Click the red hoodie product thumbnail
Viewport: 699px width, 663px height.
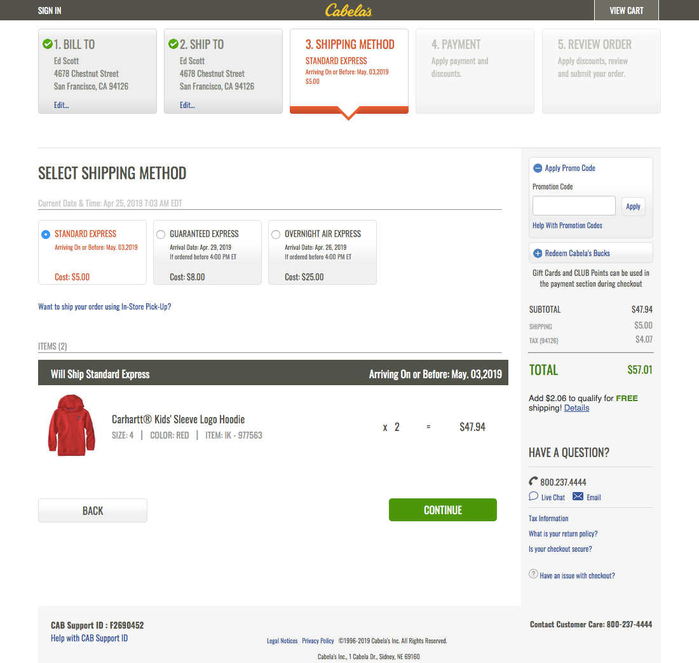pos(71,425)
